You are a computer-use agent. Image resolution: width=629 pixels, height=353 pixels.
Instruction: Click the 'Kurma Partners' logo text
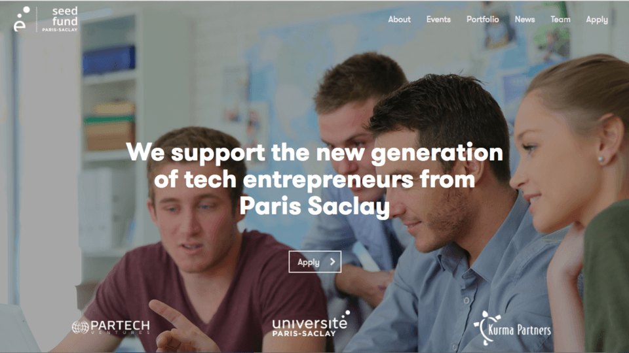tap(520, 329)
